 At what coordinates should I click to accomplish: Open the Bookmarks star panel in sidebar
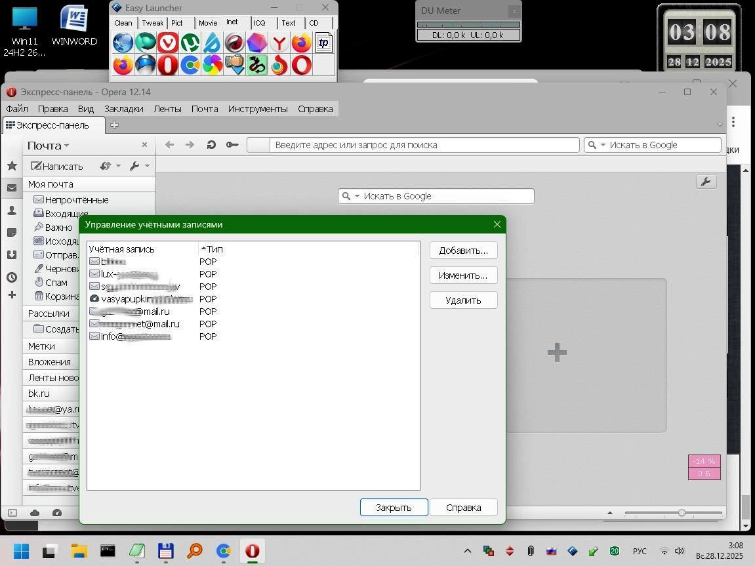[x=12, y=166]
